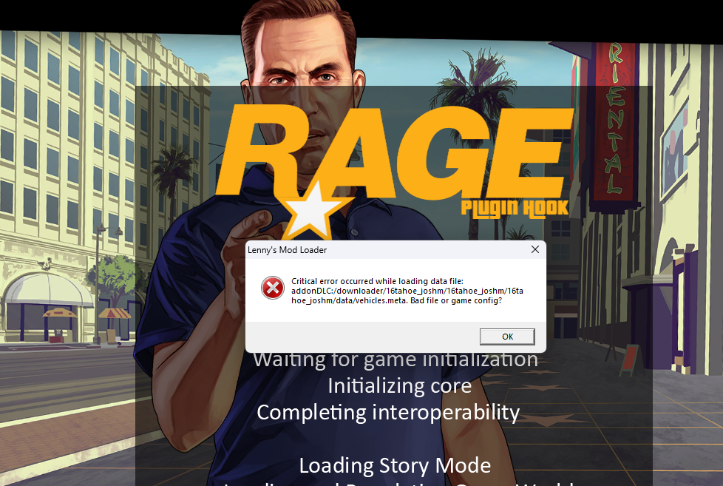Click the red error icon in dialog

click(273, 288)
